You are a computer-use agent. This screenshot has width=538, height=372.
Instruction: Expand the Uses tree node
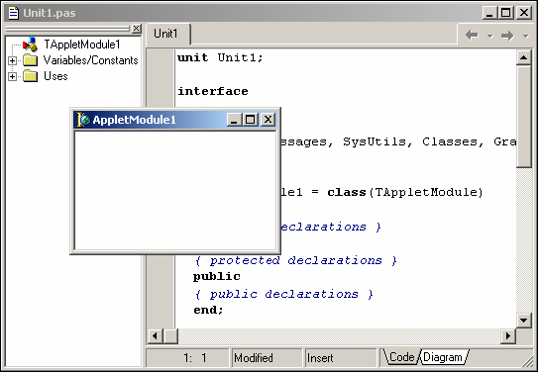pyautogui.click(x=12, y=76)
